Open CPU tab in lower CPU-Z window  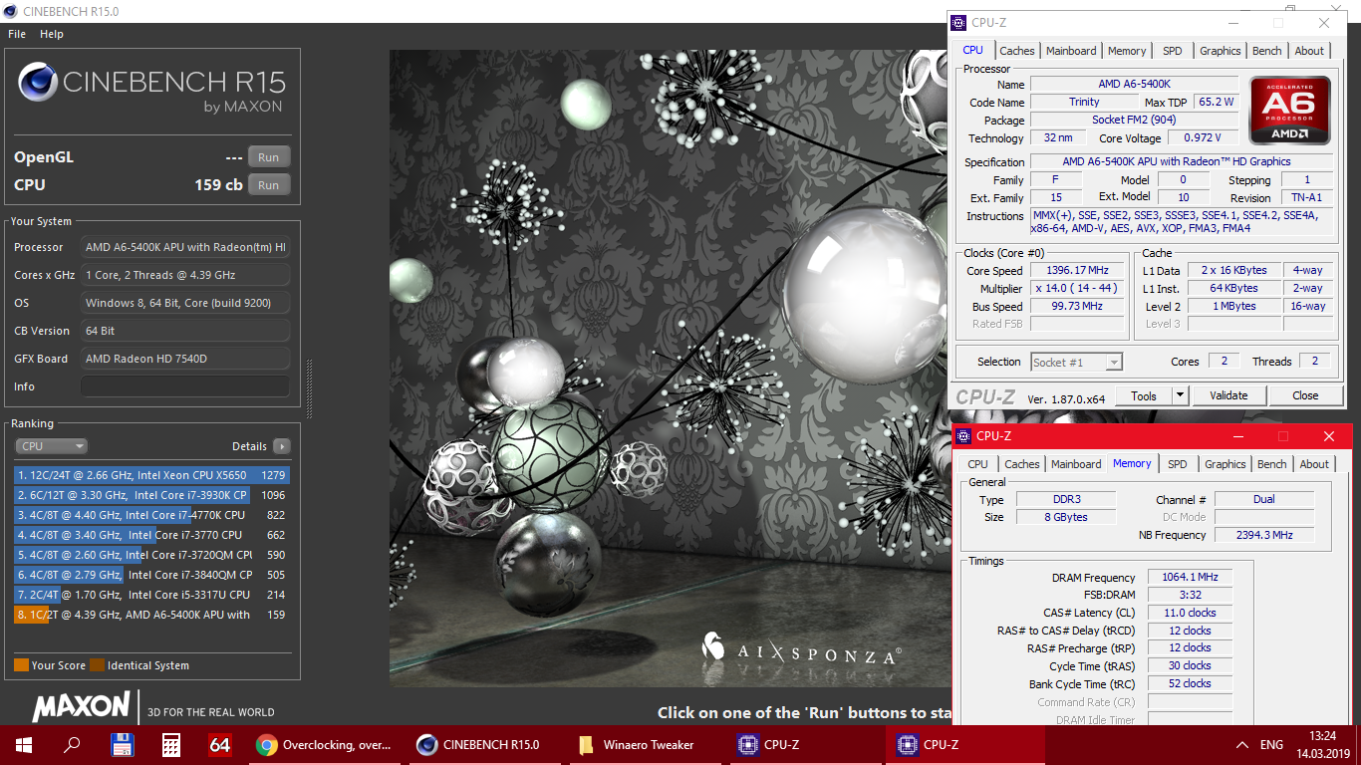[x=978, y=464]
